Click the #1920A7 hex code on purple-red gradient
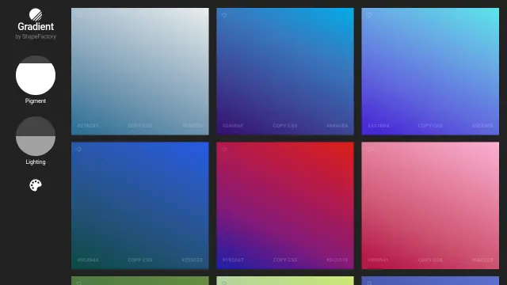Screen dimensions: 507x285 (x=233, y=260)
